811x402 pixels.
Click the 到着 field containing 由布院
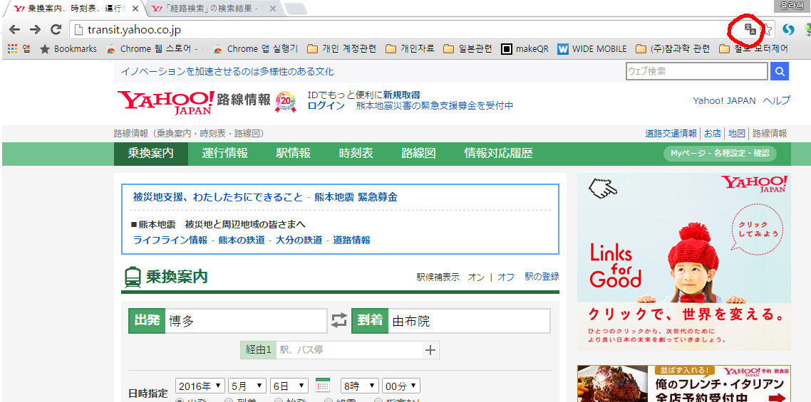coord(469,322)
